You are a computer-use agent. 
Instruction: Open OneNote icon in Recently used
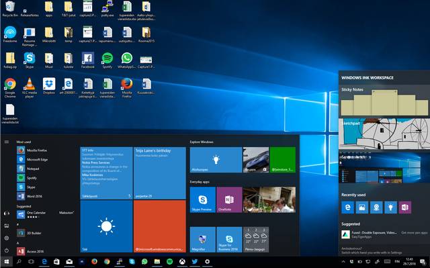pos(404,208)
